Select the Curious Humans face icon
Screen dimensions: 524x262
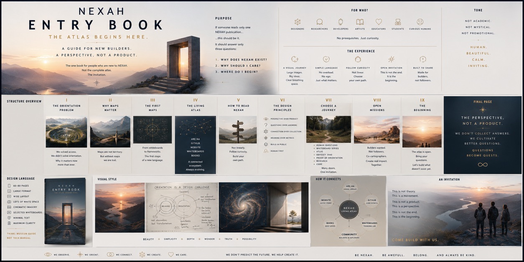tap(420, 22)
